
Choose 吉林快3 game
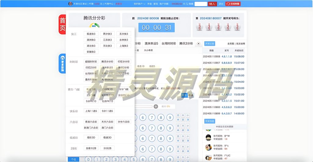[x=124, y=40]
